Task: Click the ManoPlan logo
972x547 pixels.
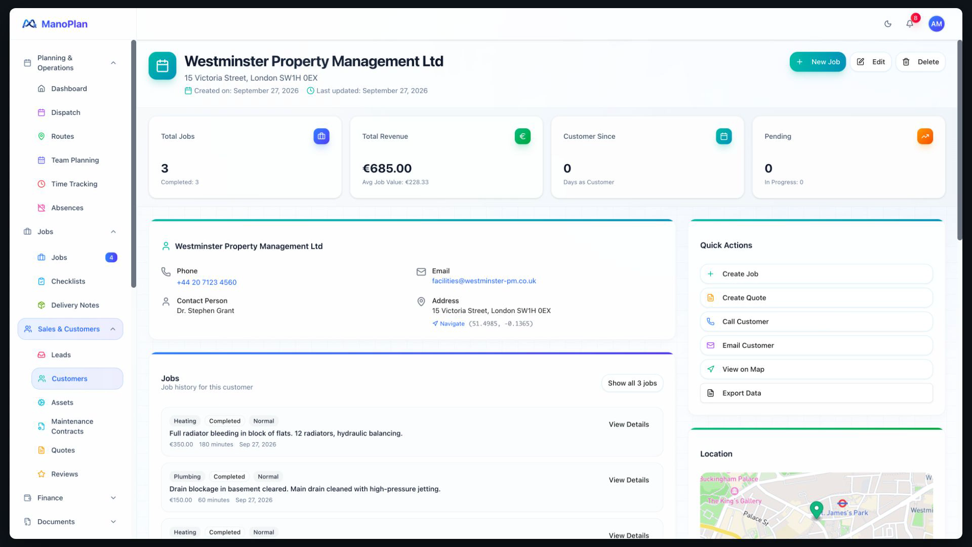Action: pyautogui.click(x=55, y=24)
